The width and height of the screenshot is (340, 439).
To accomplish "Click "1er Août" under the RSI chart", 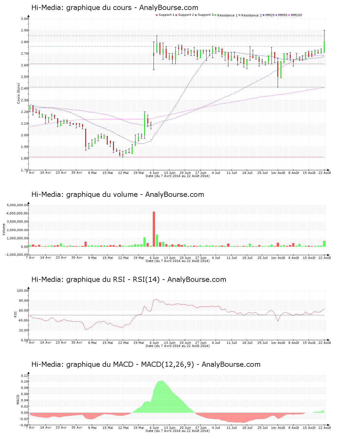I will click(278, 343).
